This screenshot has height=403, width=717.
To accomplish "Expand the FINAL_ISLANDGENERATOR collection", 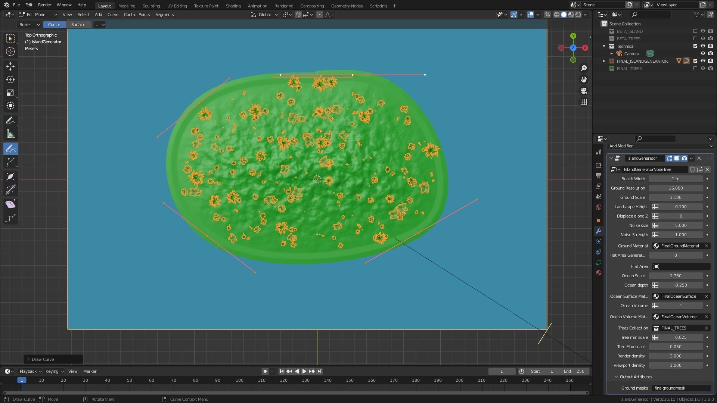I will pyautogui.click(x=604, y=61).
